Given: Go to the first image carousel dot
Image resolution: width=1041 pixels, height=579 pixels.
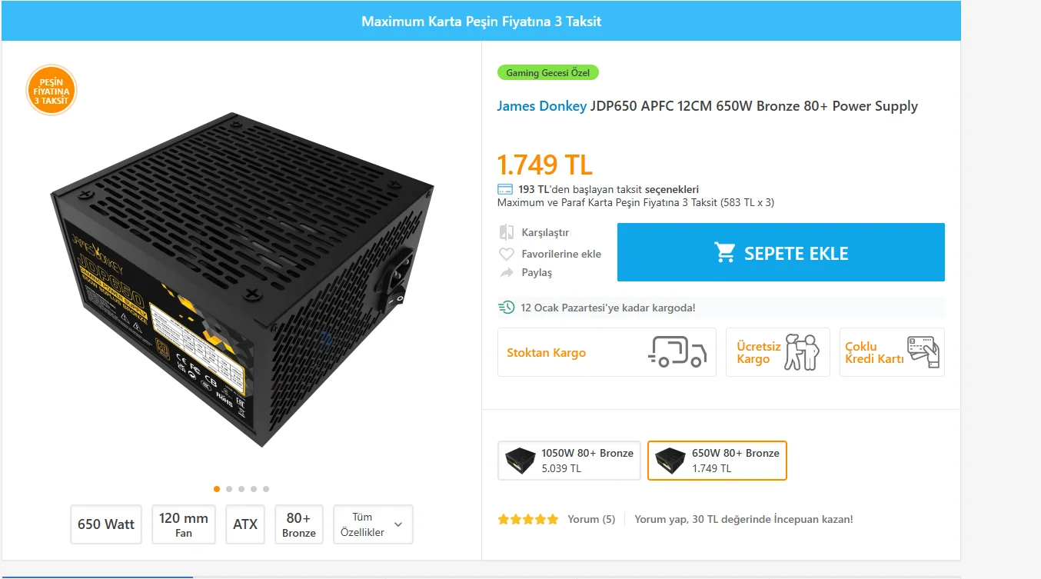Looking at the screenshot, I should [217, 489].
